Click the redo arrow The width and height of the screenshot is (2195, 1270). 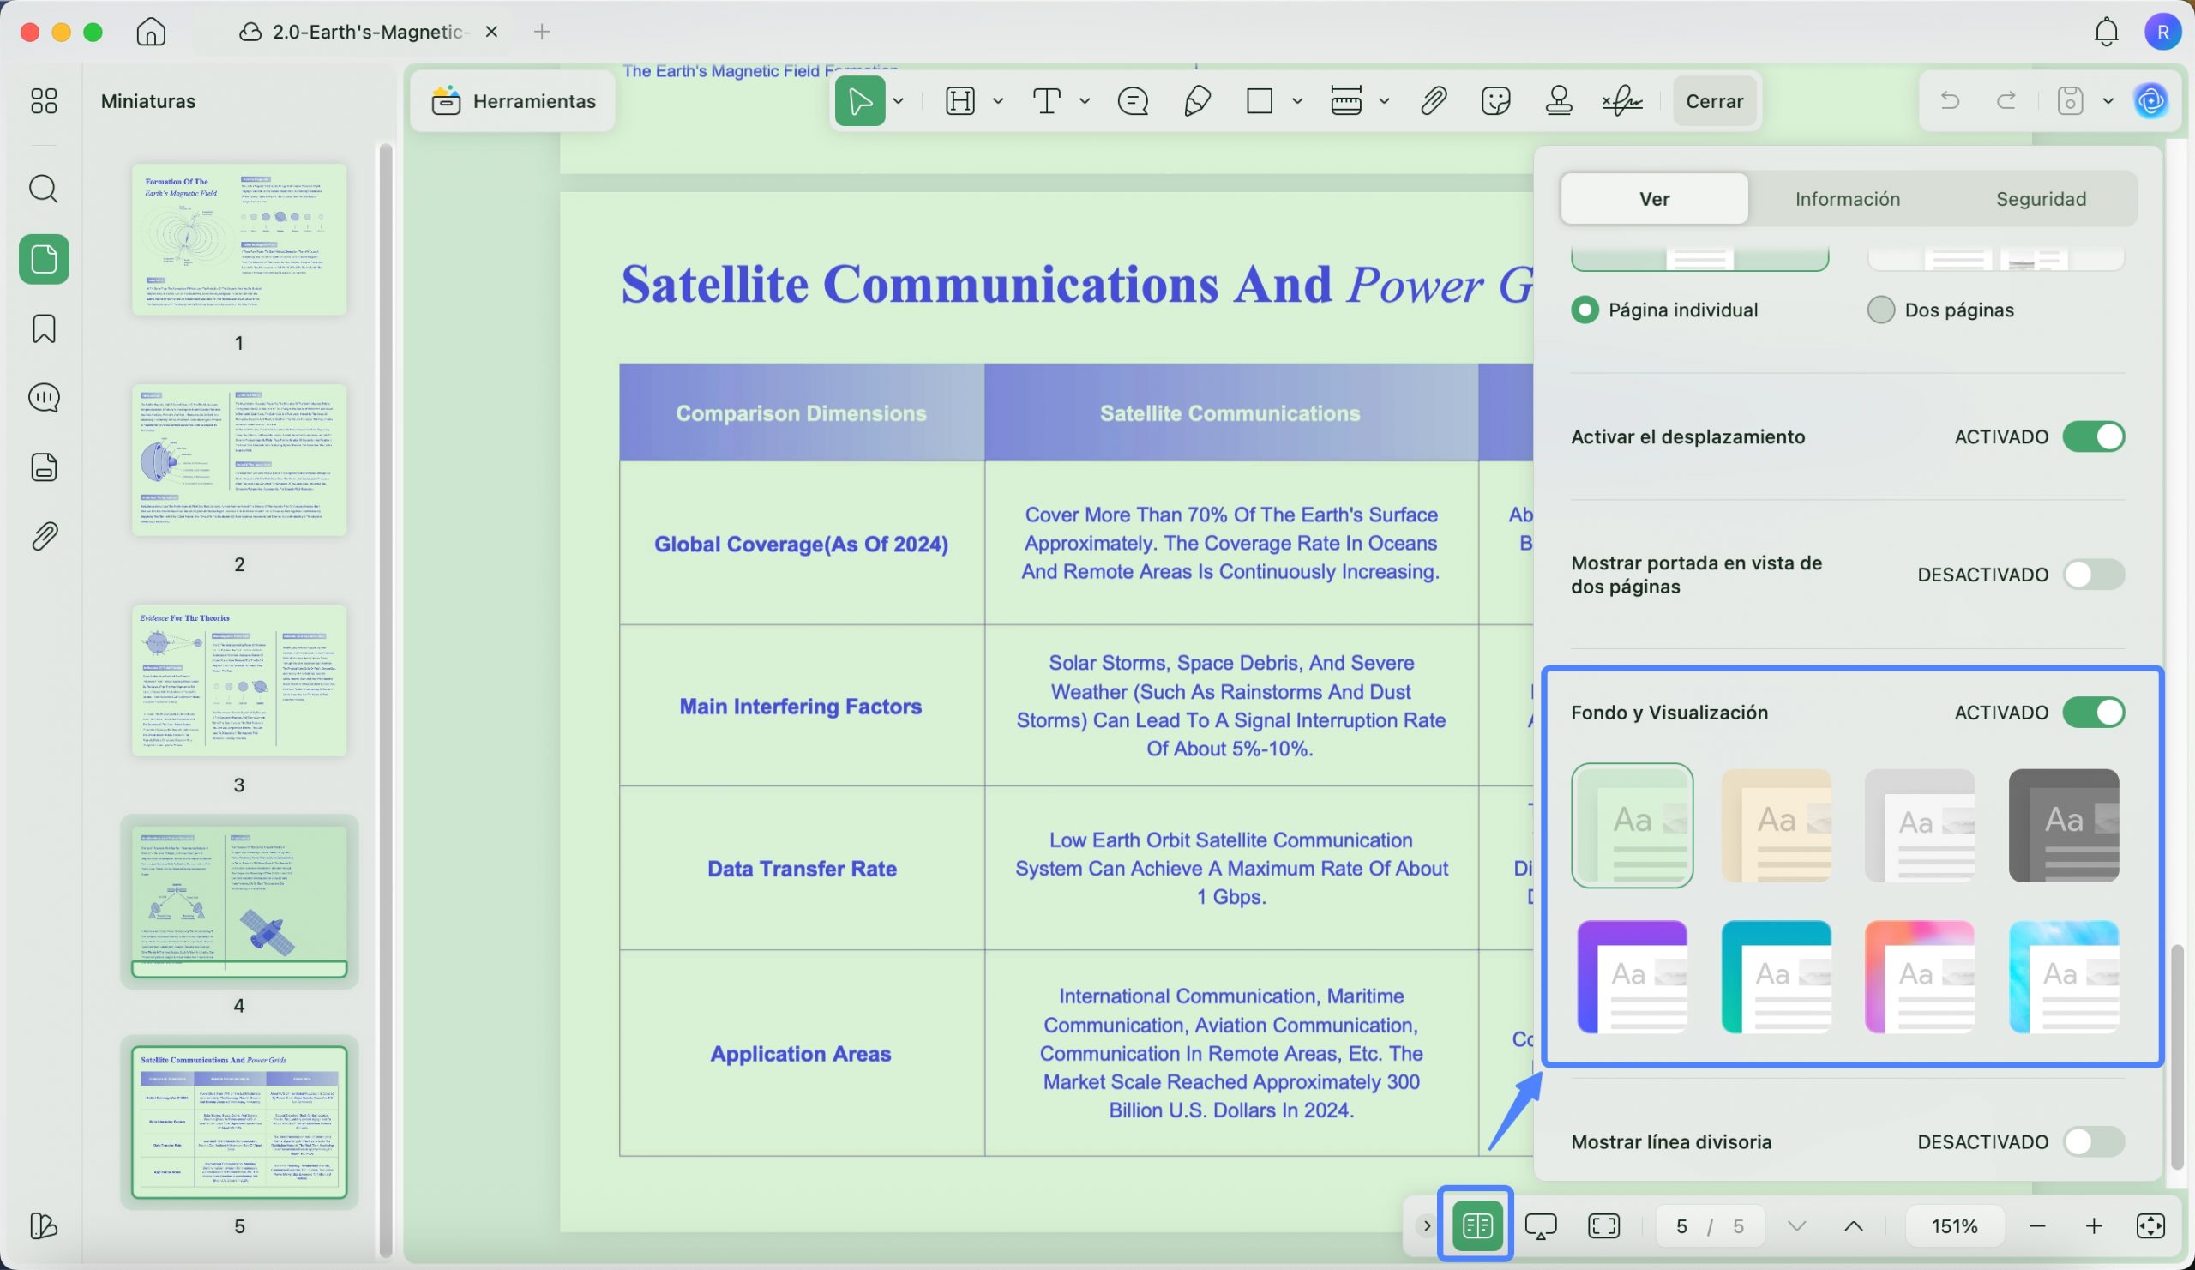click(2006, 101)
